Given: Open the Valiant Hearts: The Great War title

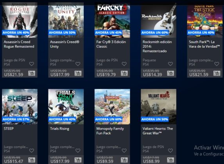Looking at the screenshot, I should (158, 131).
